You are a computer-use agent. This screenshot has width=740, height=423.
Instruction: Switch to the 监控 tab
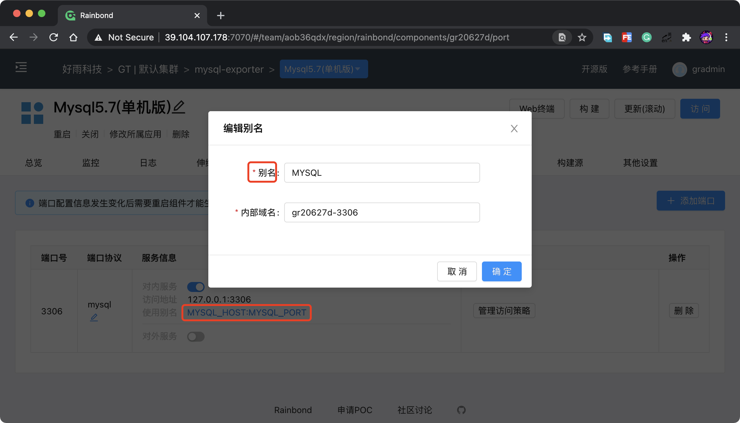[91, 163]
